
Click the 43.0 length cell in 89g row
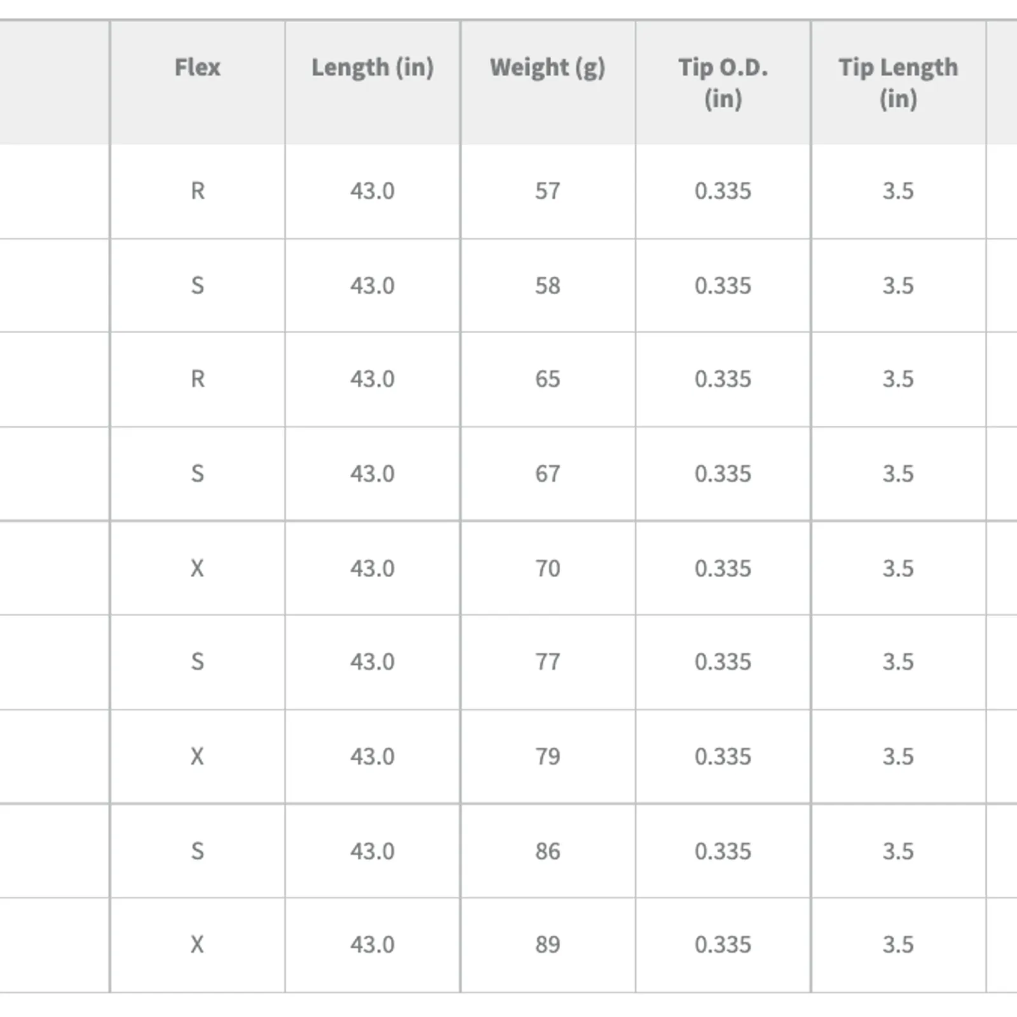click(x=372, y=945)
